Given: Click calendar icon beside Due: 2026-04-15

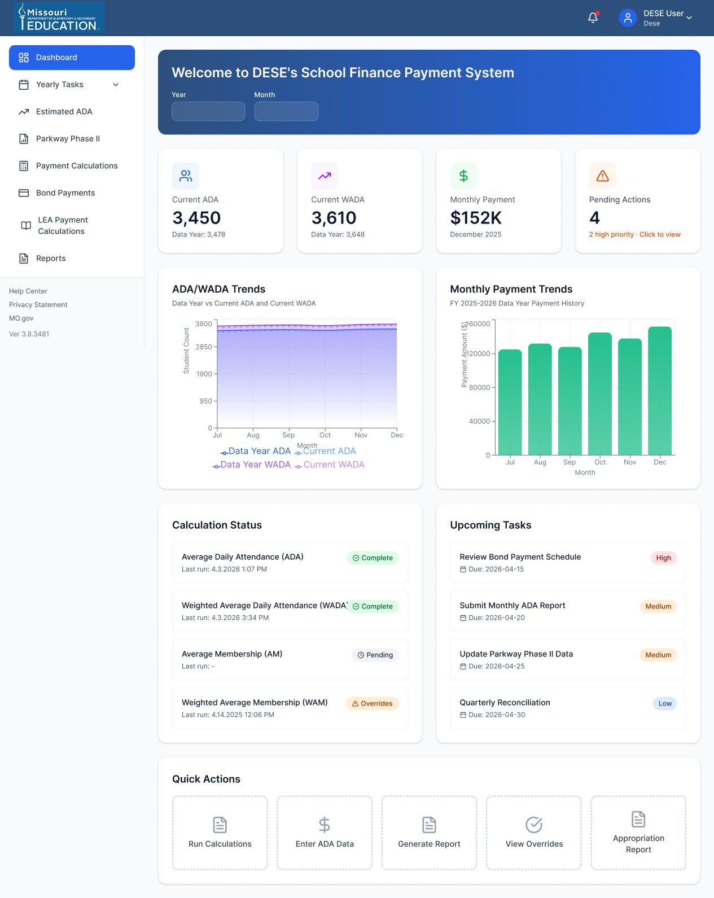Looking at the screenshot, I should coord(463,570).
